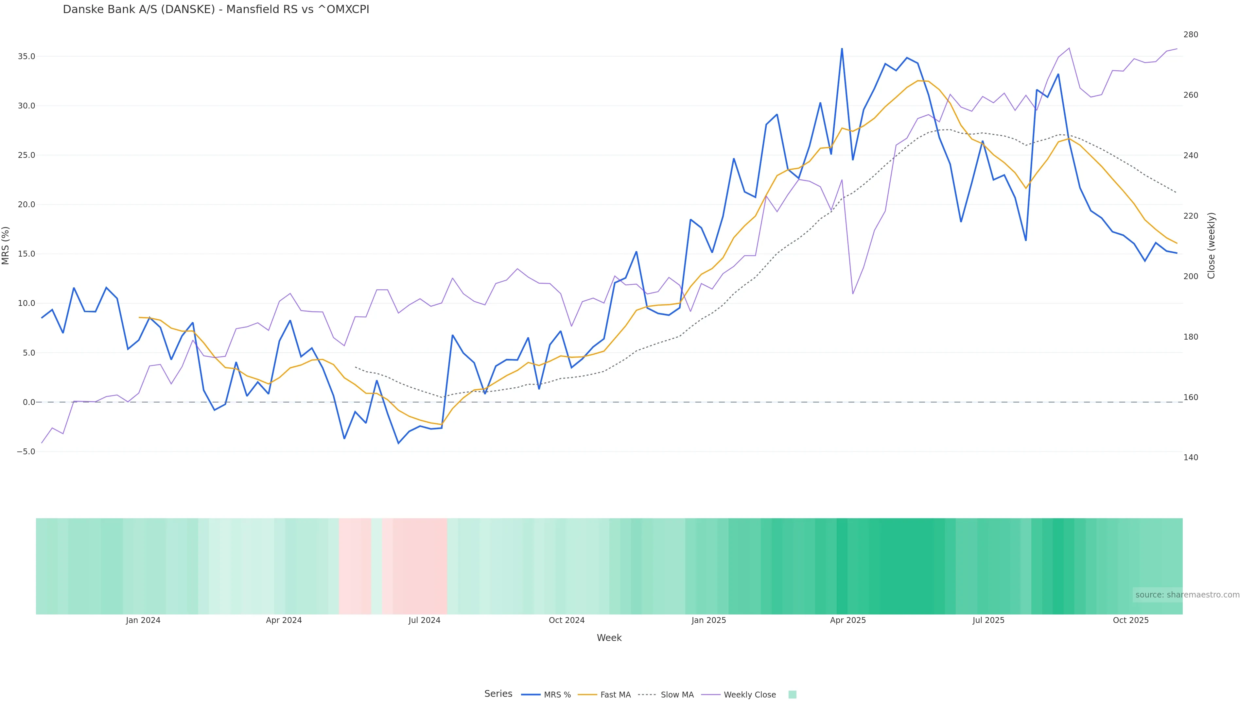Click the "MRS (%)" left axis title
This screenshot has width=1256, height=706.
click(x=6, y=245)
